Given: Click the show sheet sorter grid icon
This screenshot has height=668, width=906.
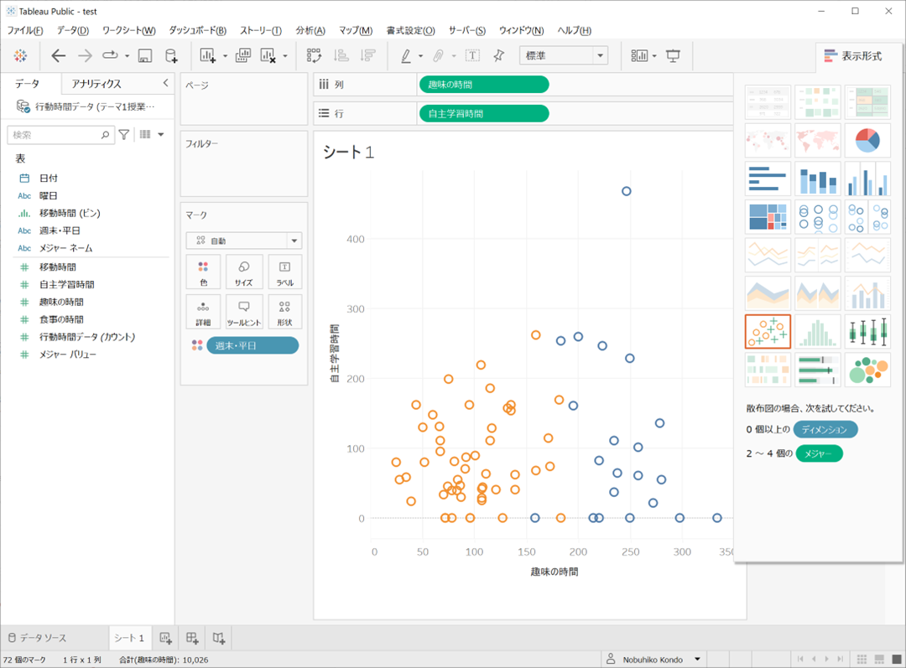Looking at the screenshot, I should [x=862, y=660].
